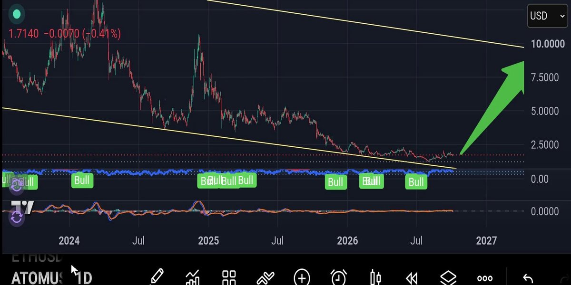
Task: Click the 0.0000 MACD axis label
Action: 546,211
